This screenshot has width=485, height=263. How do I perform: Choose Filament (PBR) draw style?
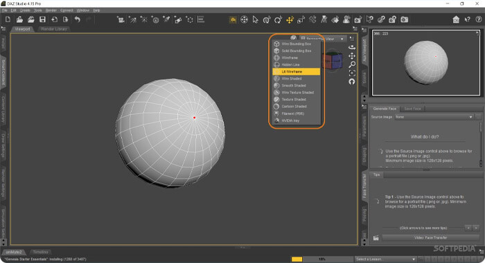pos(297,114)
